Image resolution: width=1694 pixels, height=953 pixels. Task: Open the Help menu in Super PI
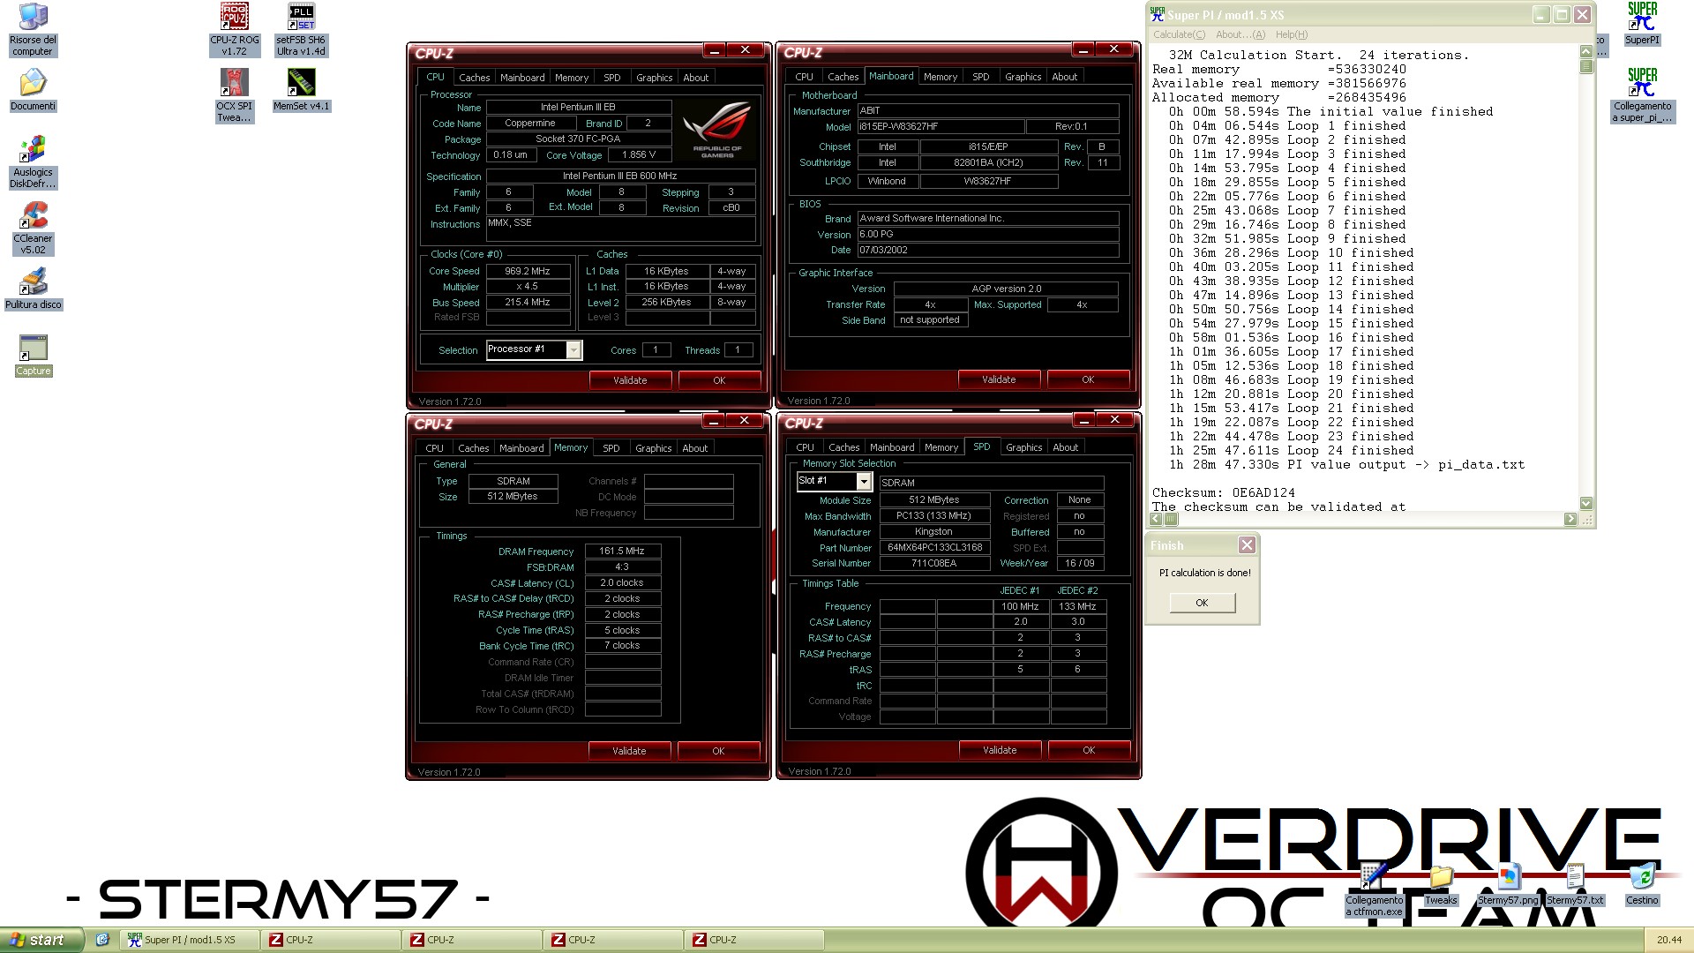click(1291, 34)
